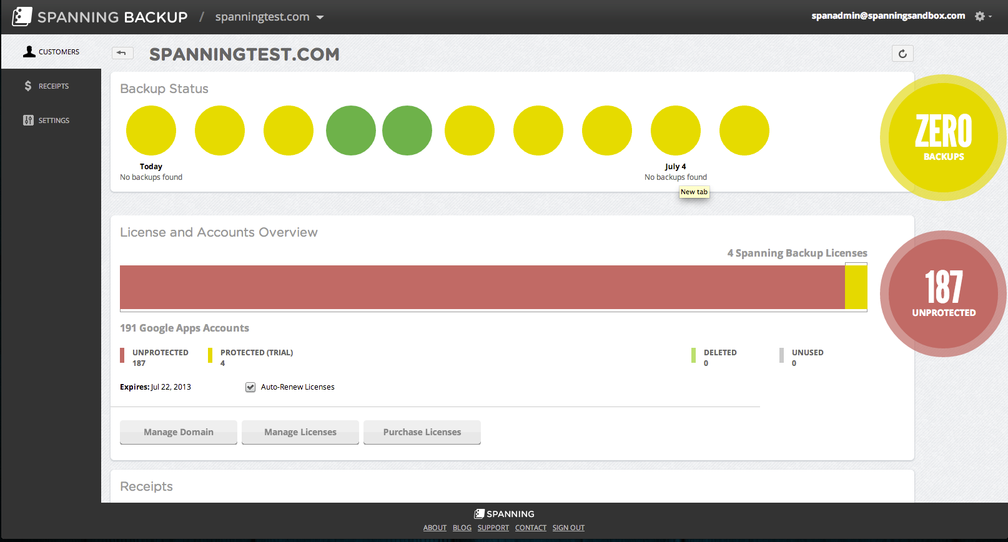Viewport: 1008px width, 542px height.
Task: Click the yellow protected bar segment
Action: point(856,287)
